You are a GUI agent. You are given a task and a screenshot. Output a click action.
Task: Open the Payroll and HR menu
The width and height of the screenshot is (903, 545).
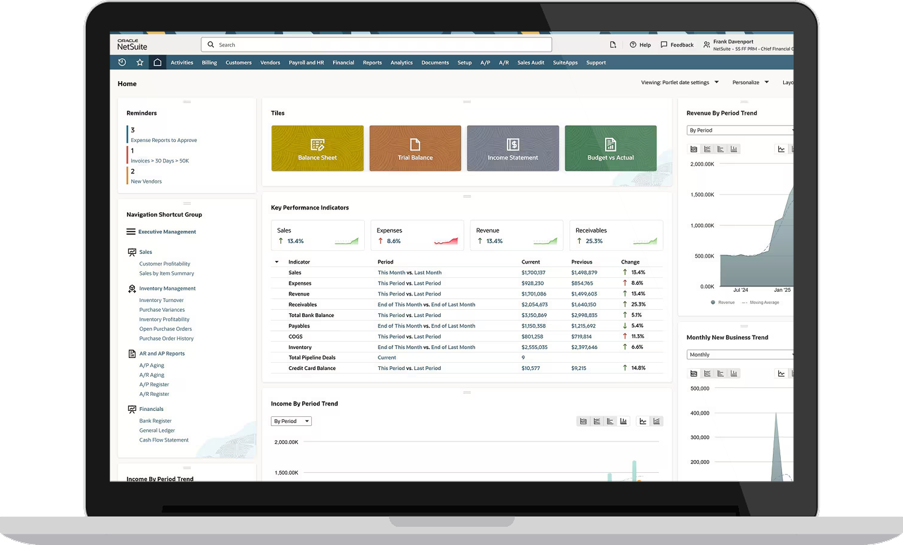tap(306, 63)
